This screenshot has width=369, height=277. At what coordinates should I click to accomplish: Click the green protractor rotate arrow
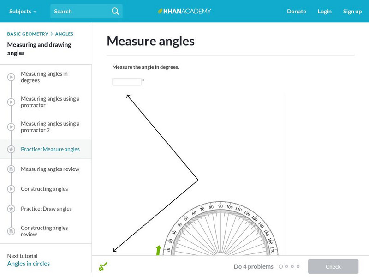159,250
